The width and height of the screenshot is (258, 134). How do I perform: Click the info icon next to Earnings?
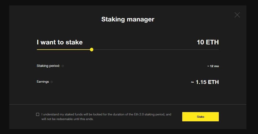point(52,82)
